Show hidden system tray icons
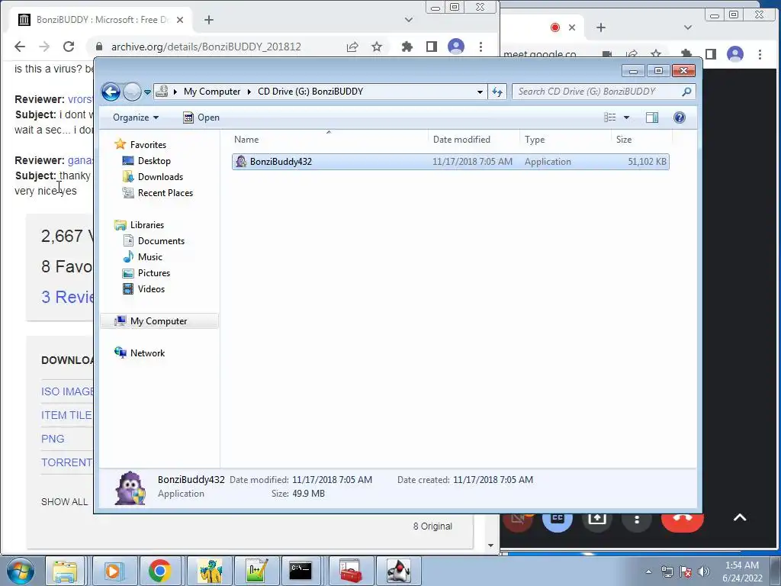 648,572
